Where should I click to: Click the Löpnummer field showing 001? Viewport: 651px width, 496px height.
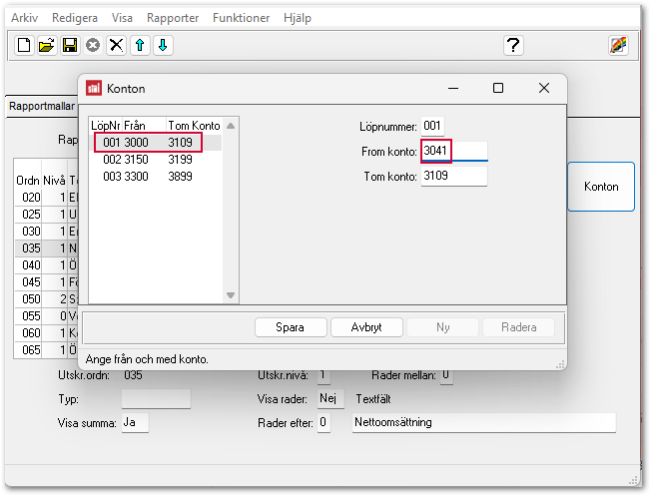[x=432, y=126]
